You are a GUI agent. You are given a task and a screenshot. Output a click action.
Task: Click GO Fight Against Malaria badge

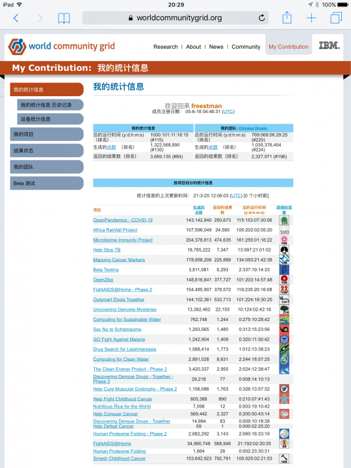284,339
